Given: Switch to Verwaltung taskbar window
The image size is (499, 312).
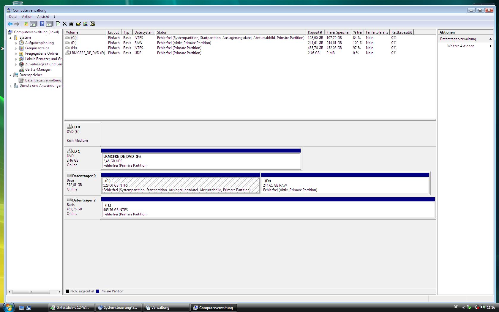Looking at the screenshot, I should (x=166, y=308).
